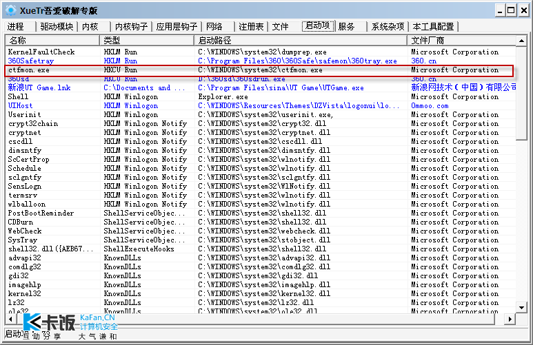This screenshot has height=345, width=533.
Task: Sort by the 启动路径 column header
Action: coord(301,41)
